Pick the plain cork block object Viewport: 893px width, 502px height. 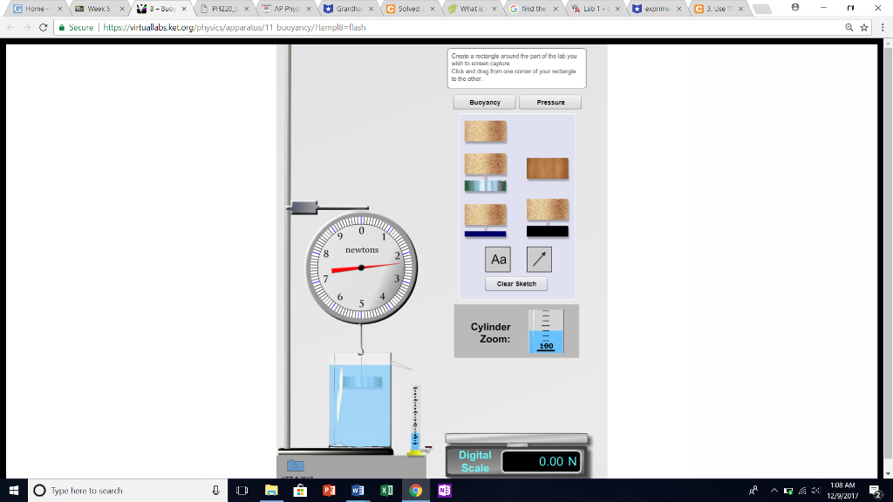pyautogui.click(x=485, y=132)
